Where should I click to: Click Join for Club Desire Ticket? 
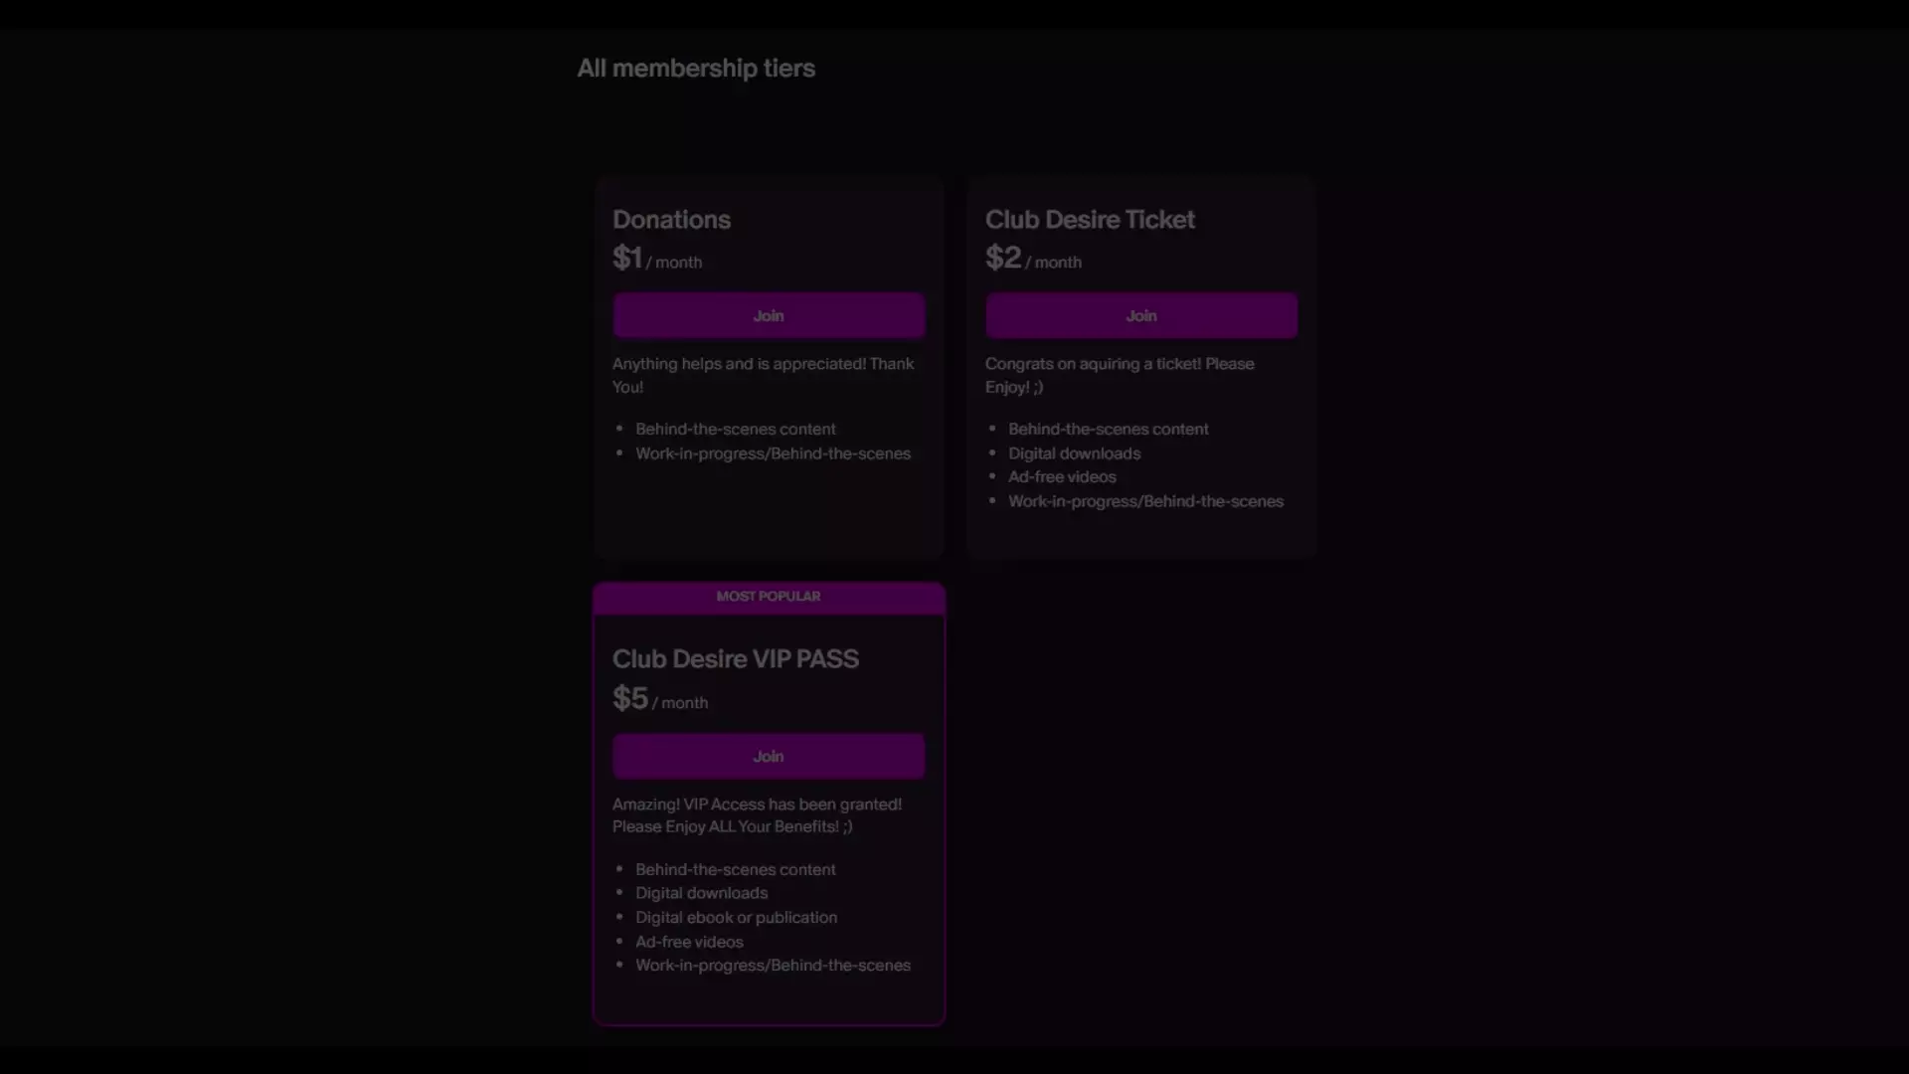tap(1141, 315)
